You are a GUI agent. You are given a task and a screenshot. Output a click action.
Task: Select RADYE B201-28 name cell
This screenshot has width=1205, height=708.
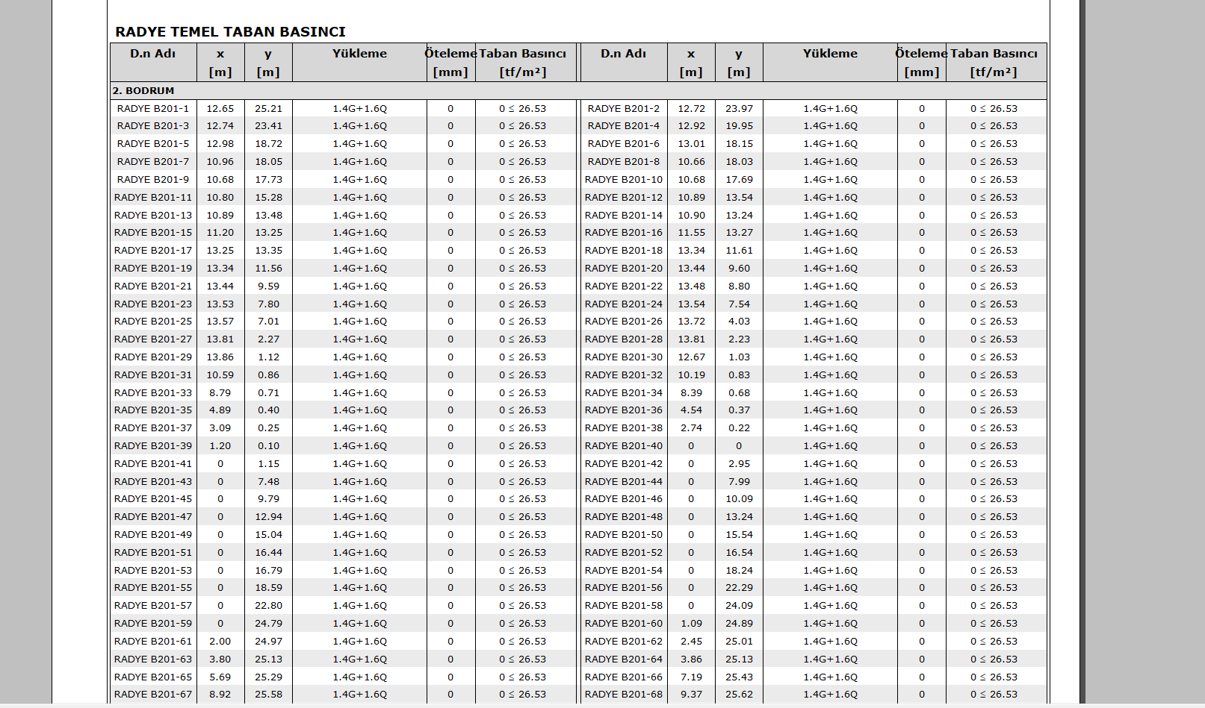624,339
